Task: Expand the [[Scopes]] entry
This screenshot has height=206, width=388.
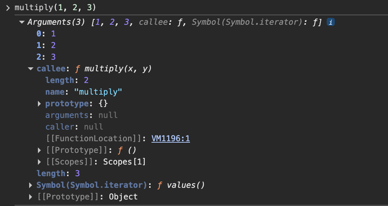Action: tap(39, 162)
